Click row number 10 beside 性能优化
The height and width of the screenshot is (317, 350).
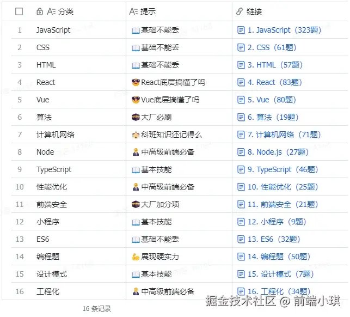(20, 187)
